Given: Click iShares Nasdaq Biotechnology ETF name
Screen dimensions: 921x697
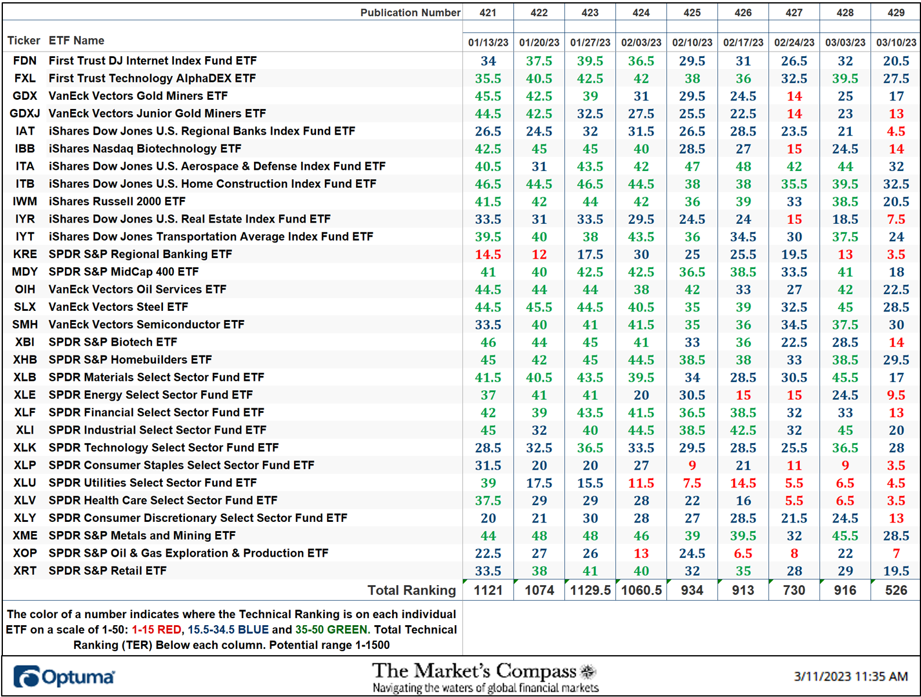Looking at the screenshot, I should pos(145,148).
